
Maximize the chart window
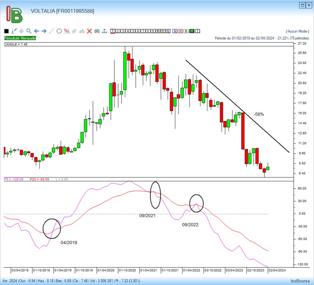click(x=303, y=5)
